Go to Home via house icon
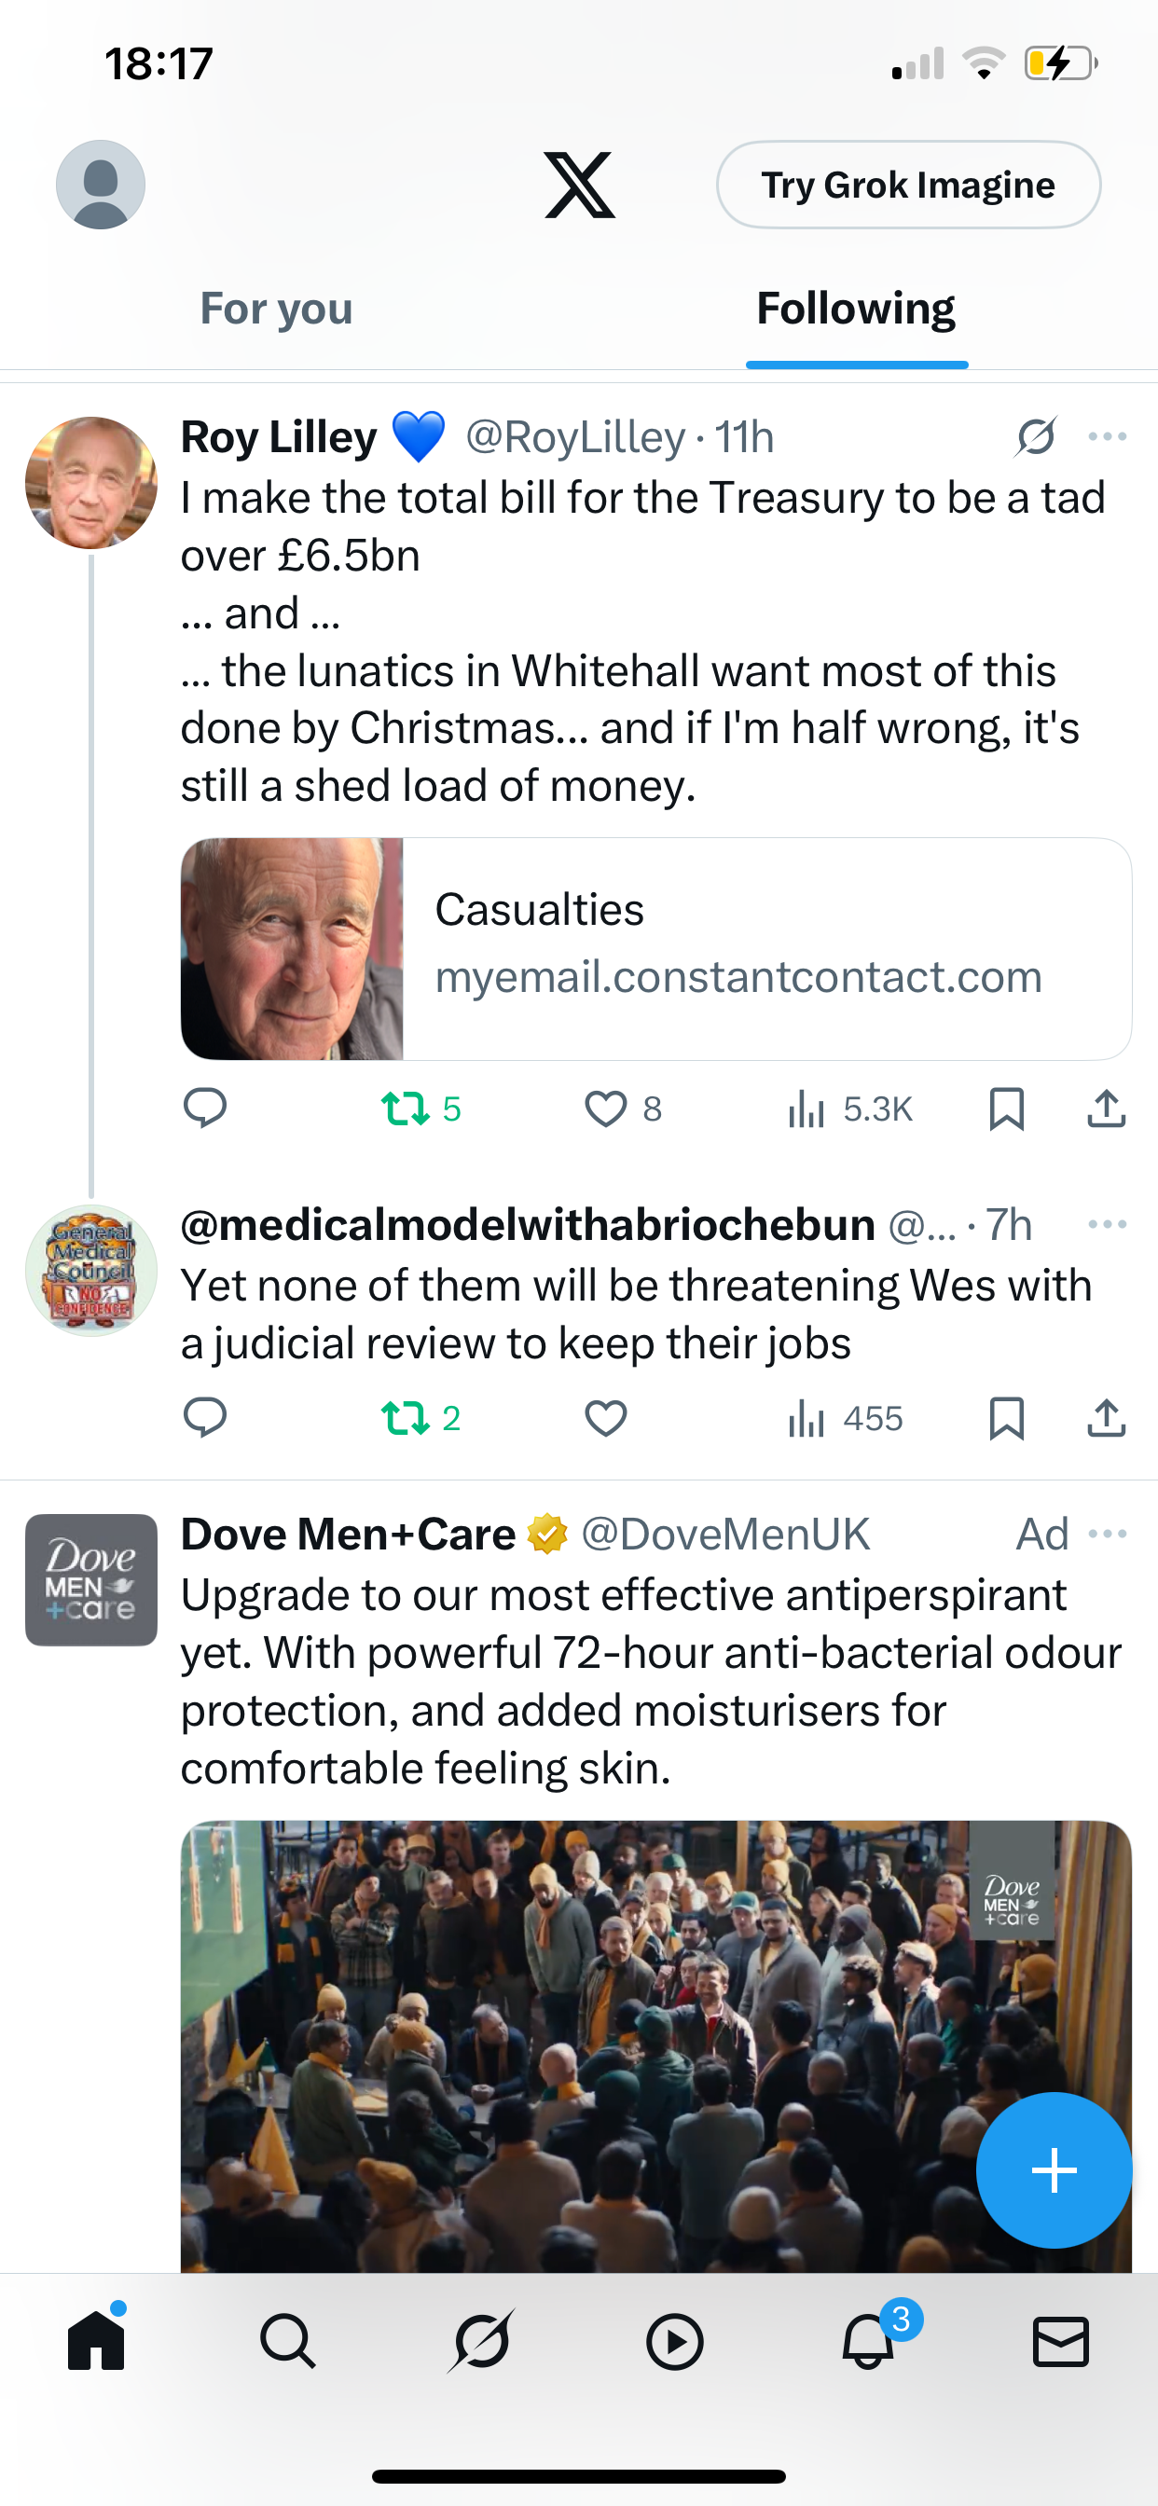 96,2341
